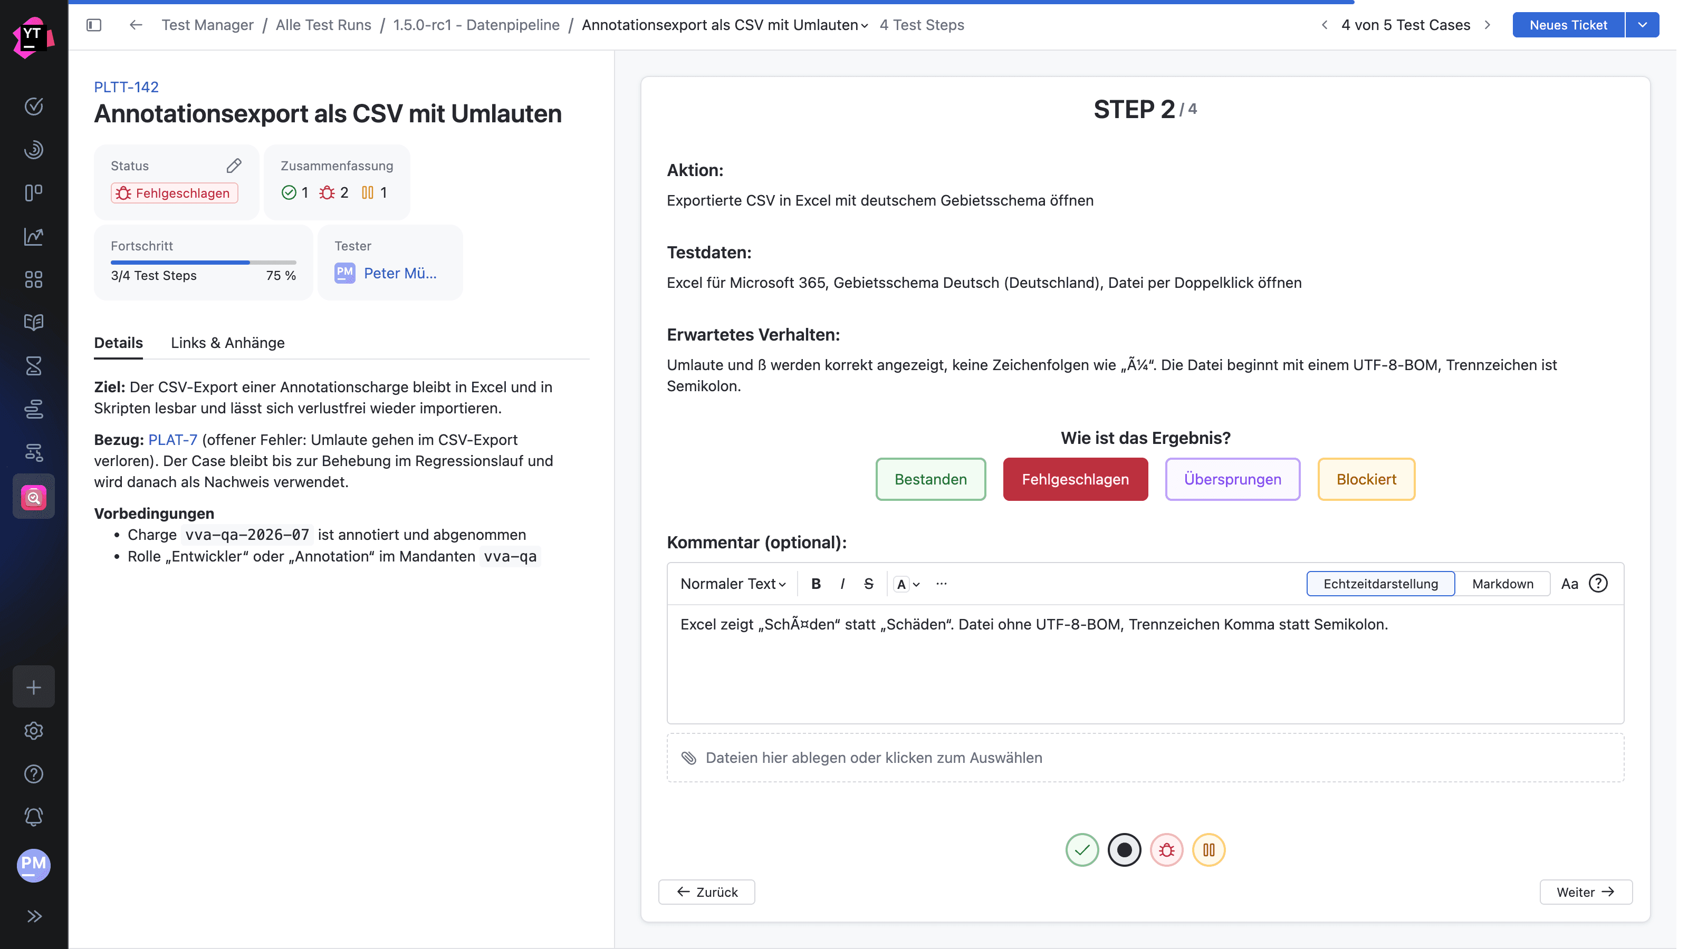1688x949 pixels.
Task: Mark result as Fehlgeschlagen
Action: click(x=1076, y=479)
